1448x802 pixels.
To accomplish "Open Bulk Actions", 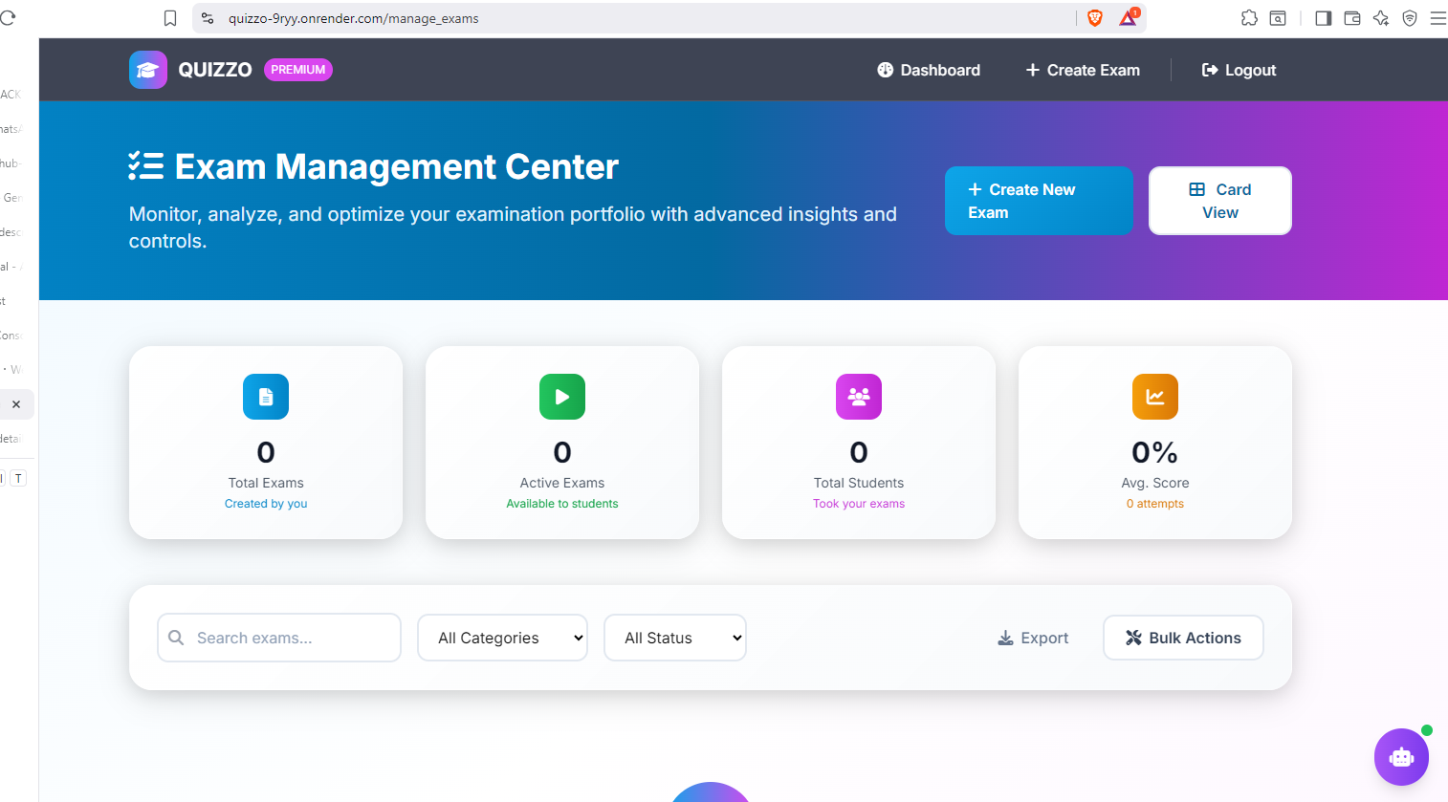I will click(1183, 638).
